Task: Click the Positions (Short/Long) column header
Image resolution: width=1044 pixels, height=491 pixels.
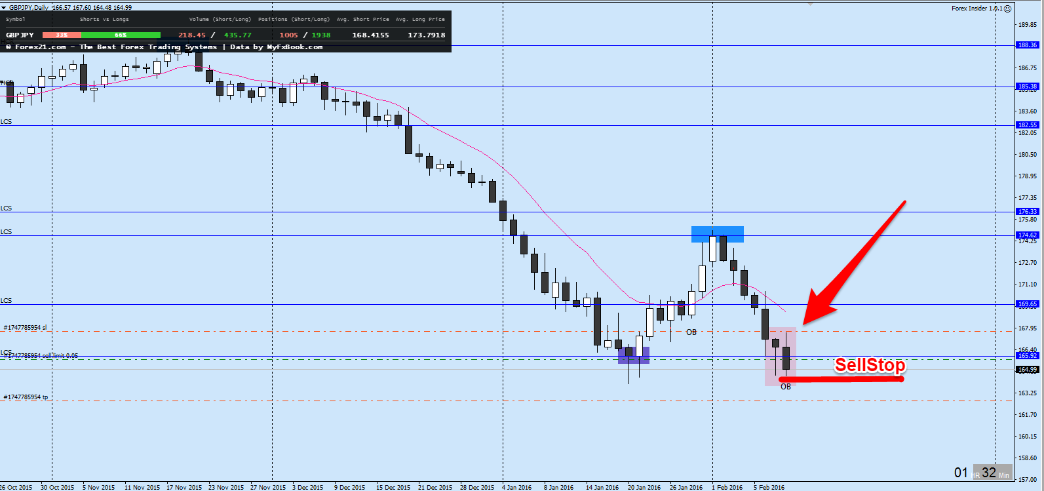Action: coord(294,20)
